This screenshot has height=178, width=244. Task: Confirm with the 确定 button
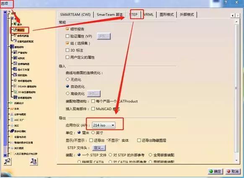click(215, 171)
